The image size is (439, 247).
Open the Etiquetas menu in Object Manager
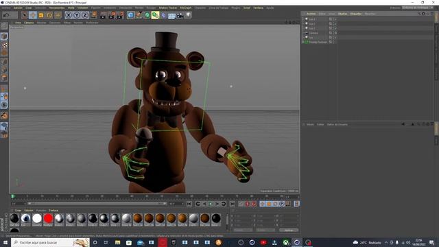(x=356, y=14)
